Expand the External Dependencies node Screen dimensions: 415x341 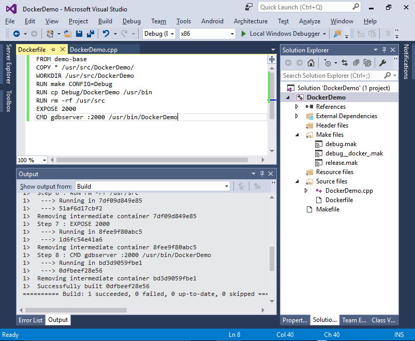(297, 116)
